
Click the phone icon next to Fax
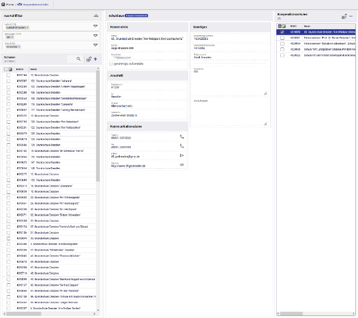(182, 146)
